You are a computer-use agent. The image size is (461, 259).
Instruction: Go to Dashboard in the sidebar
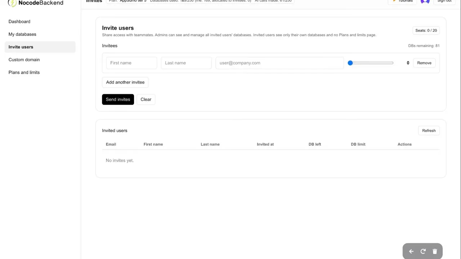[19, 22]
